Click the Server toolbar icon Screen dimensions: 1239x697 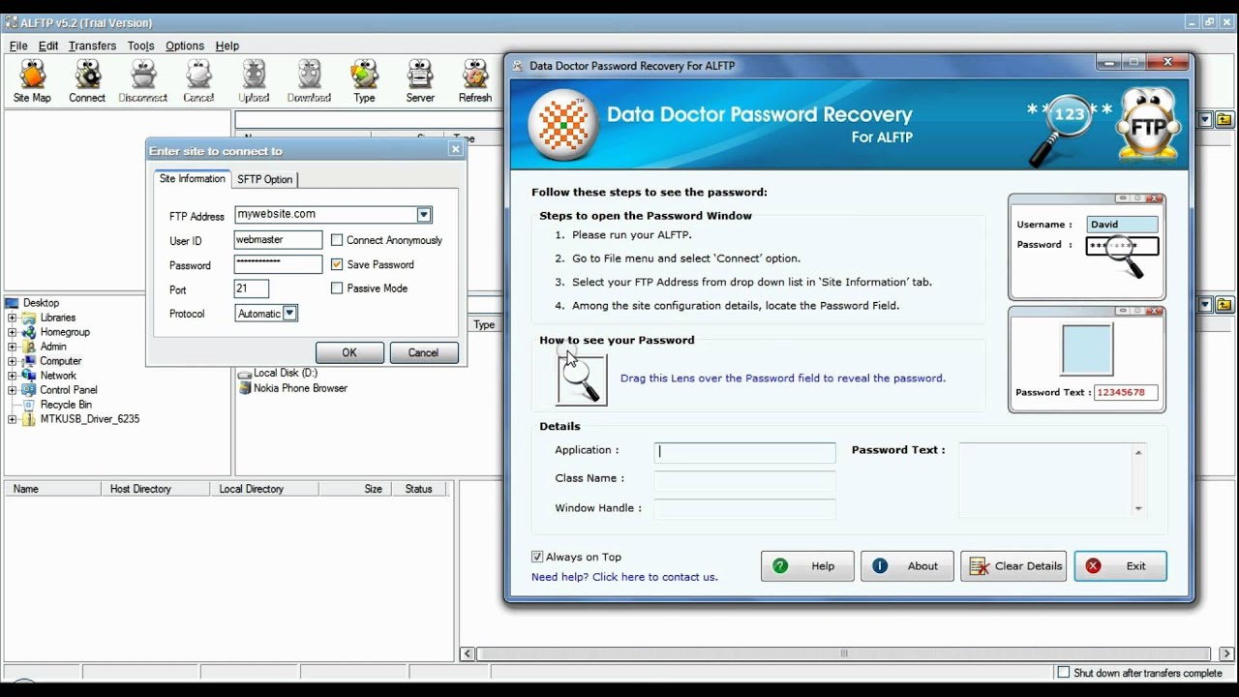pyautogui.click(x=420, y=81)
